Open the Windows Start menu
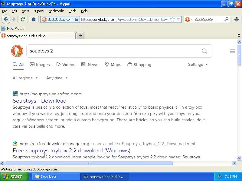Image resolution: width=242 pixels, height=181 pixels. tap(14, 176)
